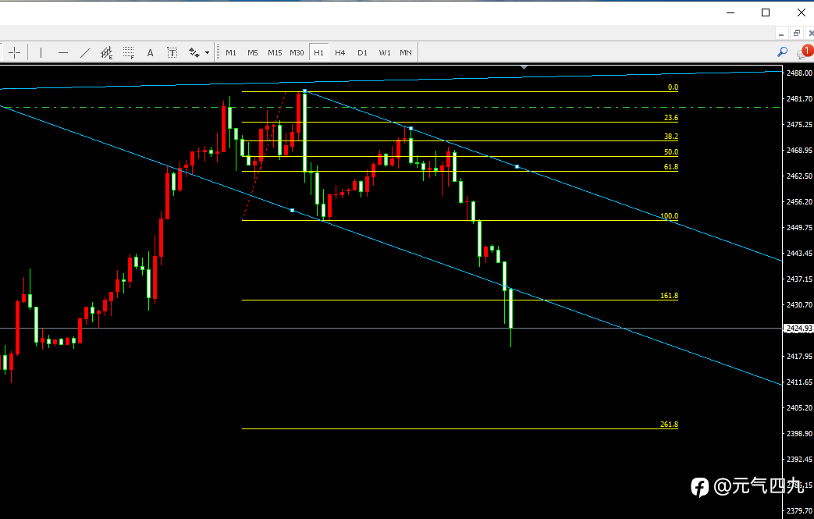Click the 2475.25 price scale value
Image resolution: width=814 pixels, height=519 pixels.
click(799, 125)
